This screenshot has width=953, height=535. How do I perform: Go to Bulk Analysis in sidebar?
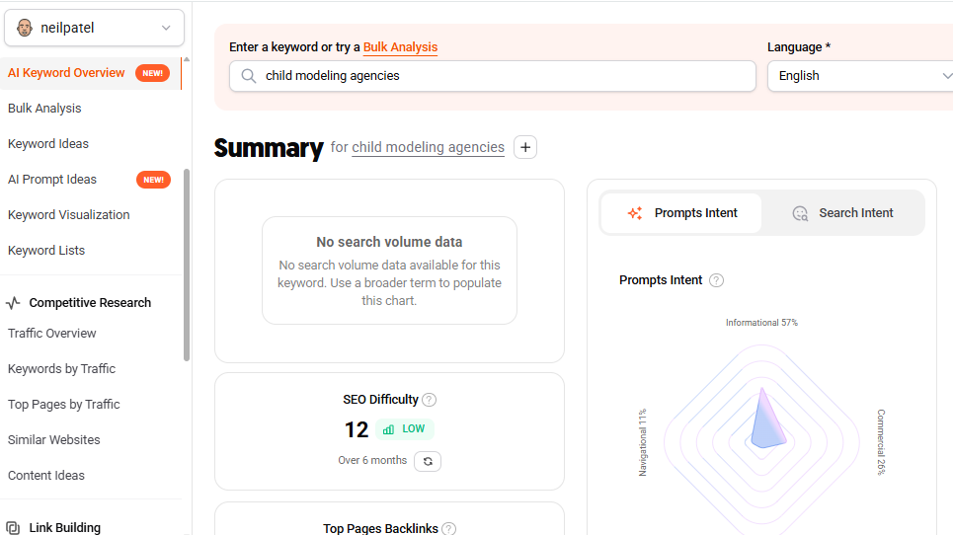pyautogui.click(x=44, y=109)
